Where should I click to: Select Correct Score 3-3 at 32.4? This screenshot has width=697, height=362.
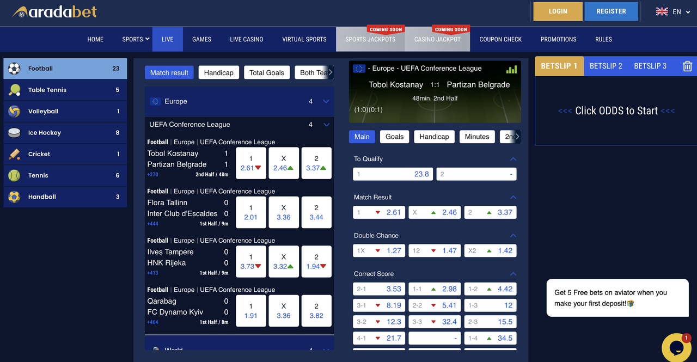[x=435, y=322]
